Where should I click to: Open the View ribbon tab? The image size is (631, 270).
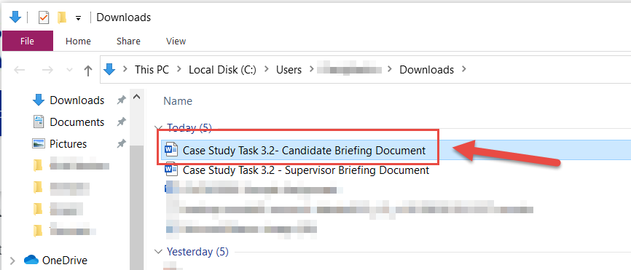pyautogui.click(x=176, y=41)
